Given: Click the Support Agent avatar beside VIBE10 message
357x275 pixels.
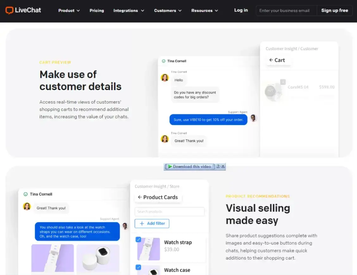Looking at the screenshot, I should coord(253,118).
